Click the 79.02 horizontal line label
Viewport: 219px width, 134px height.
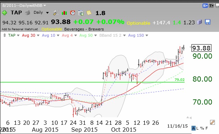pos(179,80)
